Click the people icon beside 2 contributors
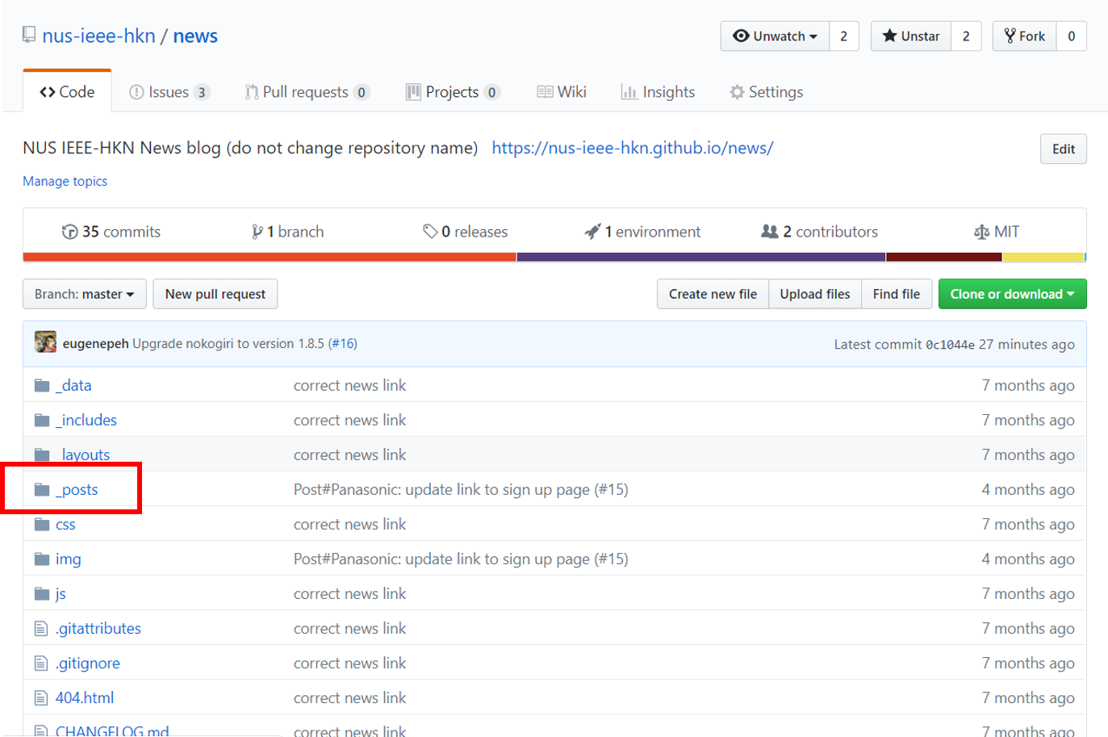 point(770,232)
